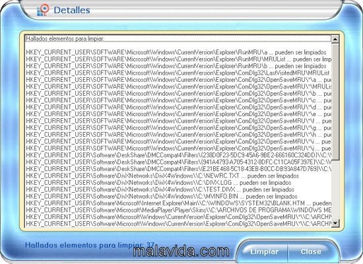Image resolution: width=363 pixels, height=264 pixels.
Task: Select the DeskShare filter {238D0F23 entry
Action: tap(178, 155)
